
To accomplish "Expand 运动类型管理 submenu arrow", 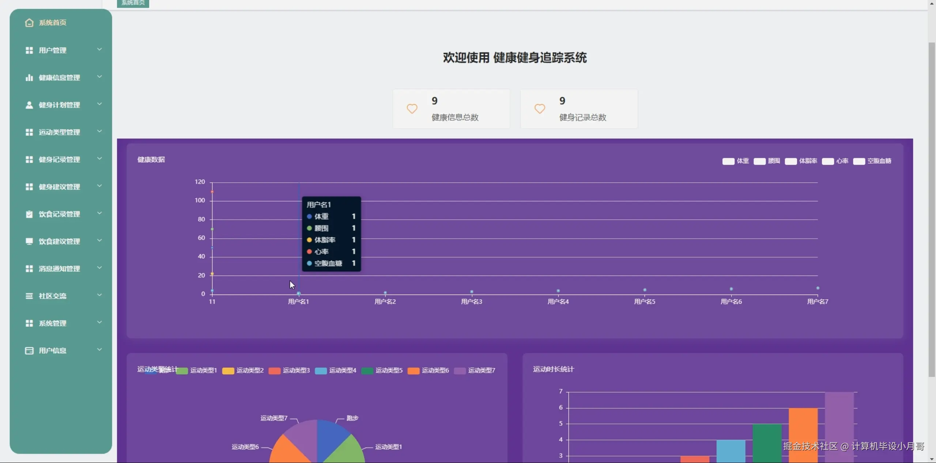I will (99, 132).
